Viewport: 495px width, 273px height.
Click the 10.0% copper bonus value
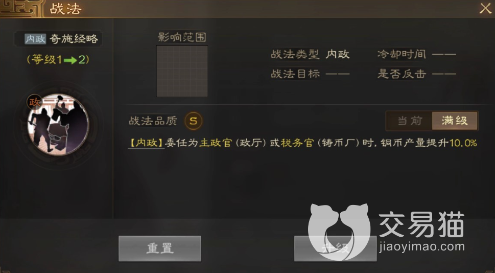click(x=463, y=143)
